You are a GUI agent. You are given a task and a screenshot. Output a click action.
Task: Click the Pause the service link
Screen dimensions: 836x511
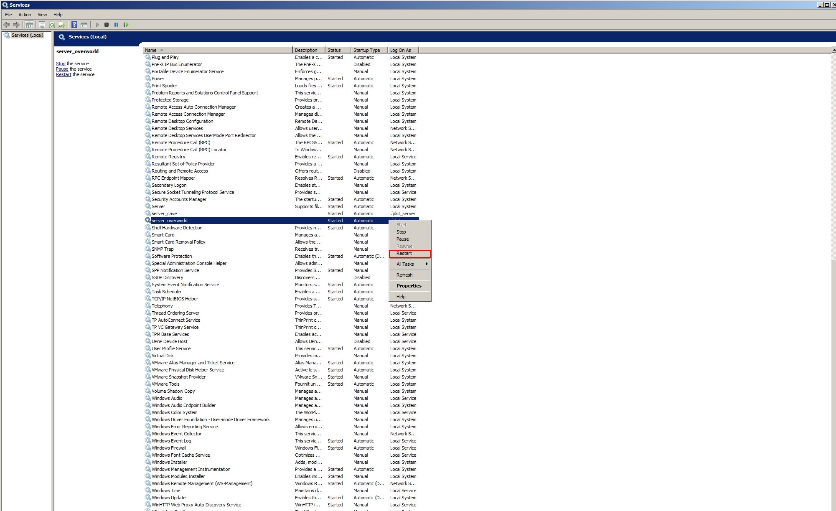click(62, 69)
